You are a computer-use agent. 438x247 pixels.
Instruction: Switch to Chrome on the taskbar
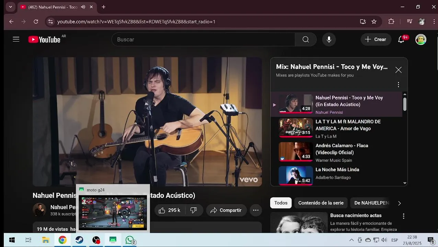[x=62, y=240]
